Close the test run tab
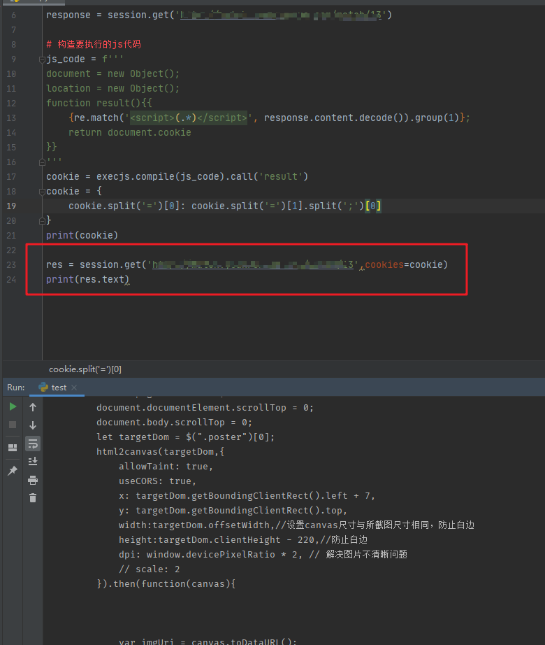Image resolution: width=545 pixels, height=645 pixels. point(74,388)
